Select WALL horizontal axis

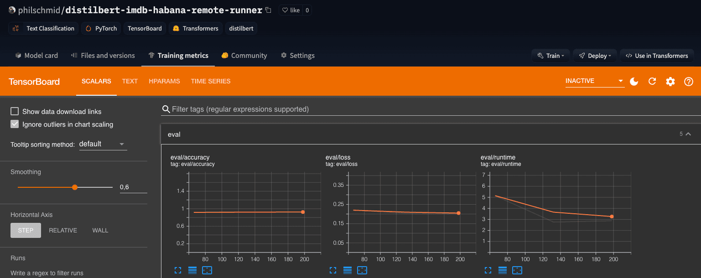point(100,230)
